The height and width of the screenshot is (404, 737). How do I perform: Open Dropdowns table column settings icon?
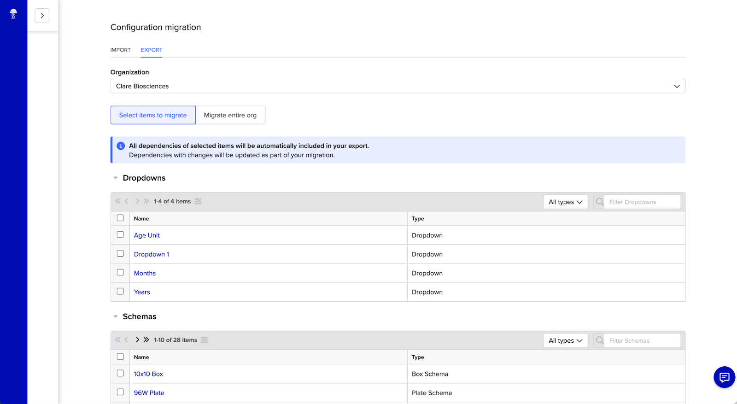pyautogui.click(x=198, y=201)
